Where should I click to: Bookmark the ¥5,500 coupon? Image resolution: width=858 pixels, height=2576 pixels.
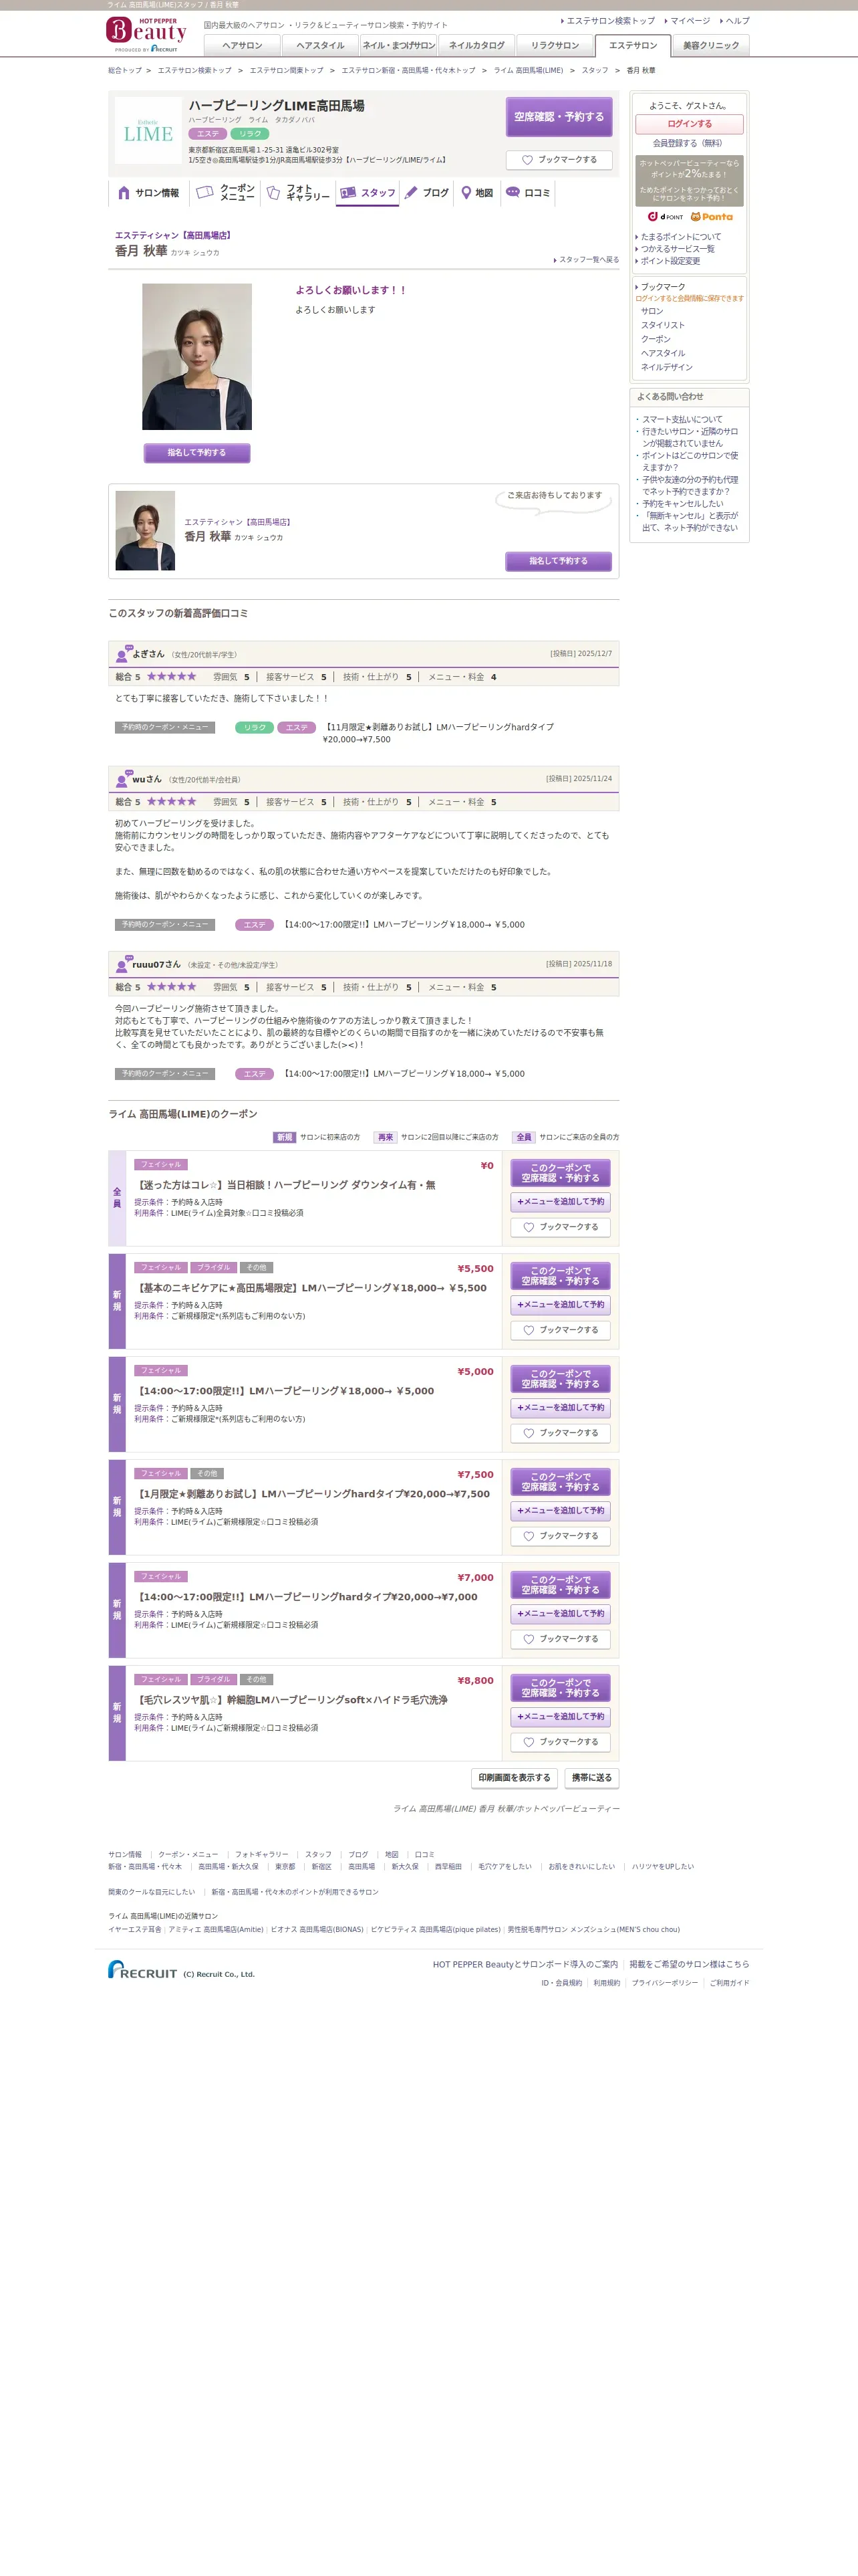pyautogui.click(x=561, y=1330)
